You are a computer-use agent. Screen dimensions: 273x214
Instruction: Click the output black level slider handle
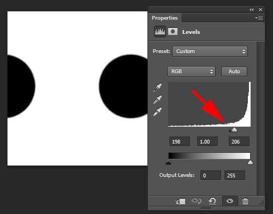point(169,162)
